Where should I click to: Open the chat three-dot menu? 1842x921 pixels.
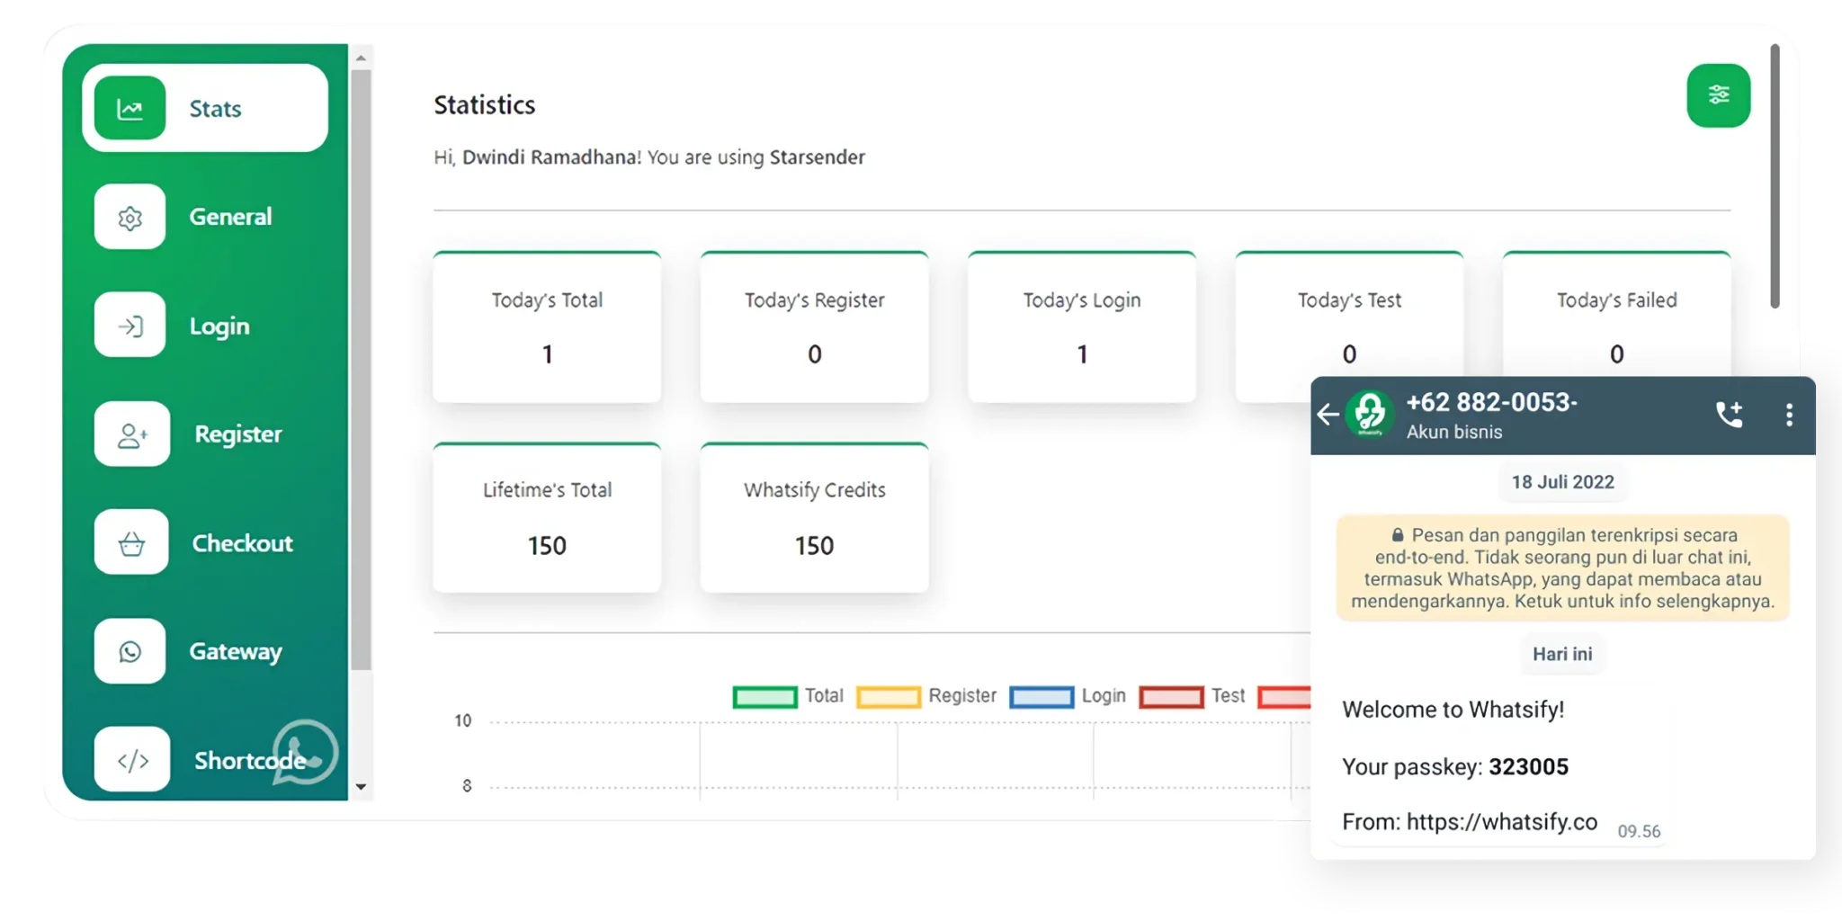pyautogui.click(x=1789, y=415)
